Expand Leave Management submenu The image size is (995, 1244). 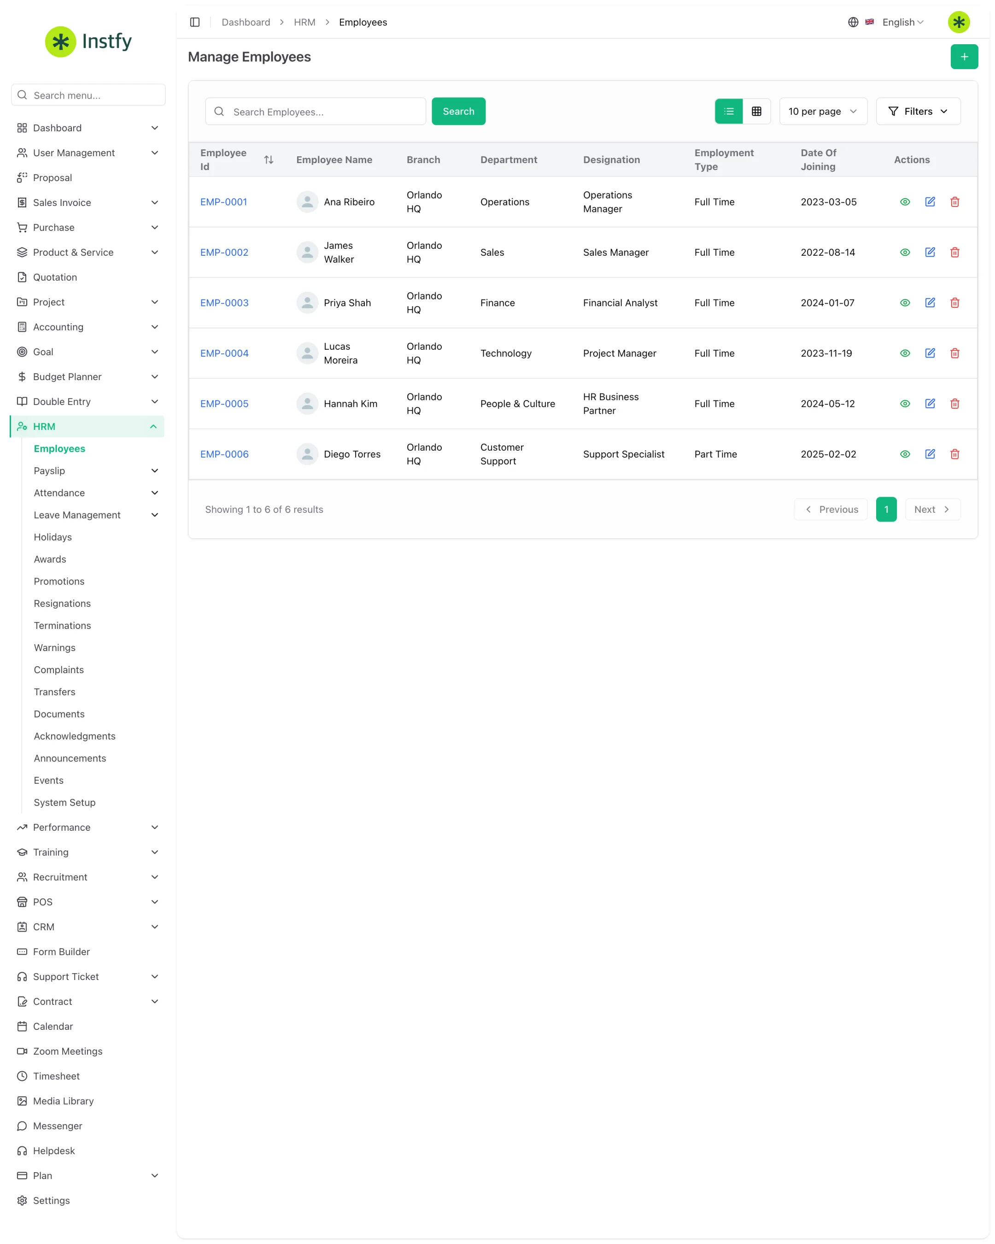point(96,515)
